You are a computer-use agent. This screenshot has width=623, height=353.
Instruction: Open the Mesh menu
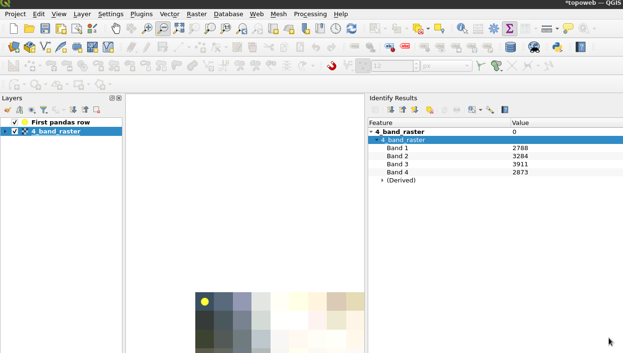pyautogui.click(x=279, y=14)
